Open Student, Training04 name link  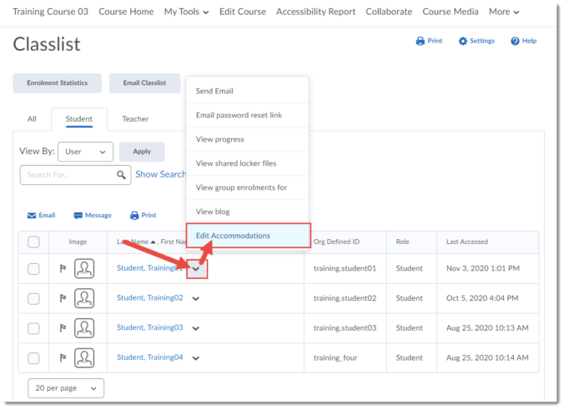150,357
